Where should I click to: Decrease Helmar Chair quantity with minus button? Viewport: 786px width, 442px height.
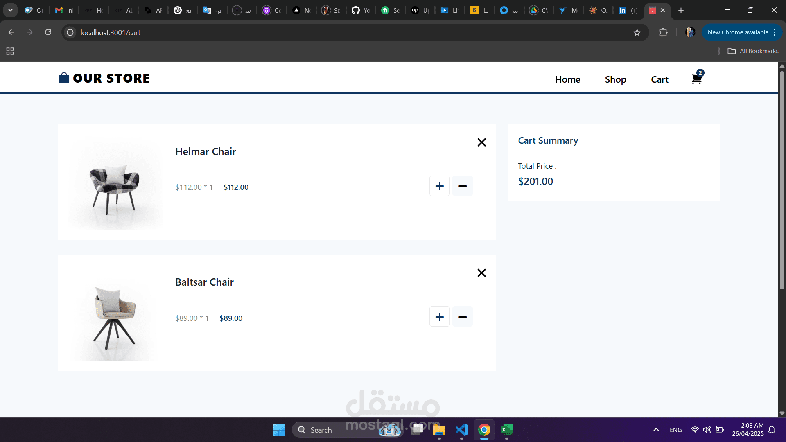[463, 186]
